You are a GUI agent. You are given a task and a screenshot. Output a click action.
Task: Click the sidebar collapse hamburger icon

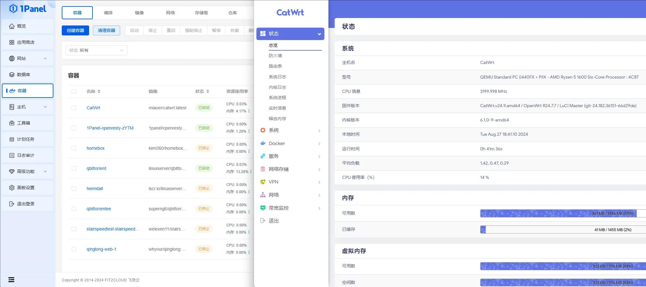[11, 280]
